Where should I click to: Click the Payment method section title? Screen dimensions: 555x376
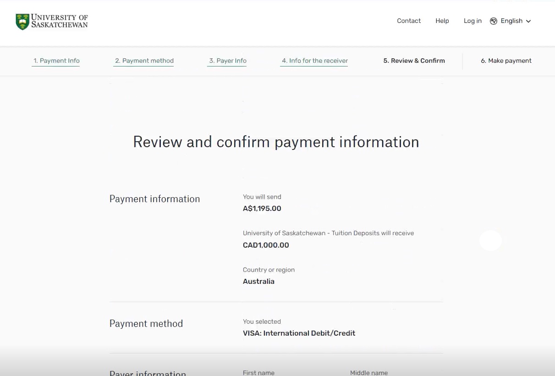(146, 324)
